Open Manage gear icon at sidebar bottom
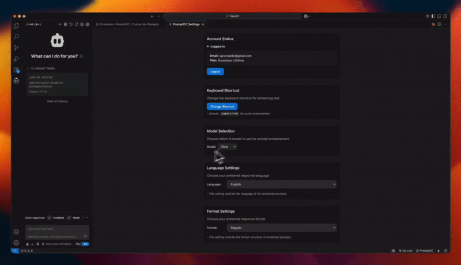This screenshot has width=461, height=265. (16, 243)
